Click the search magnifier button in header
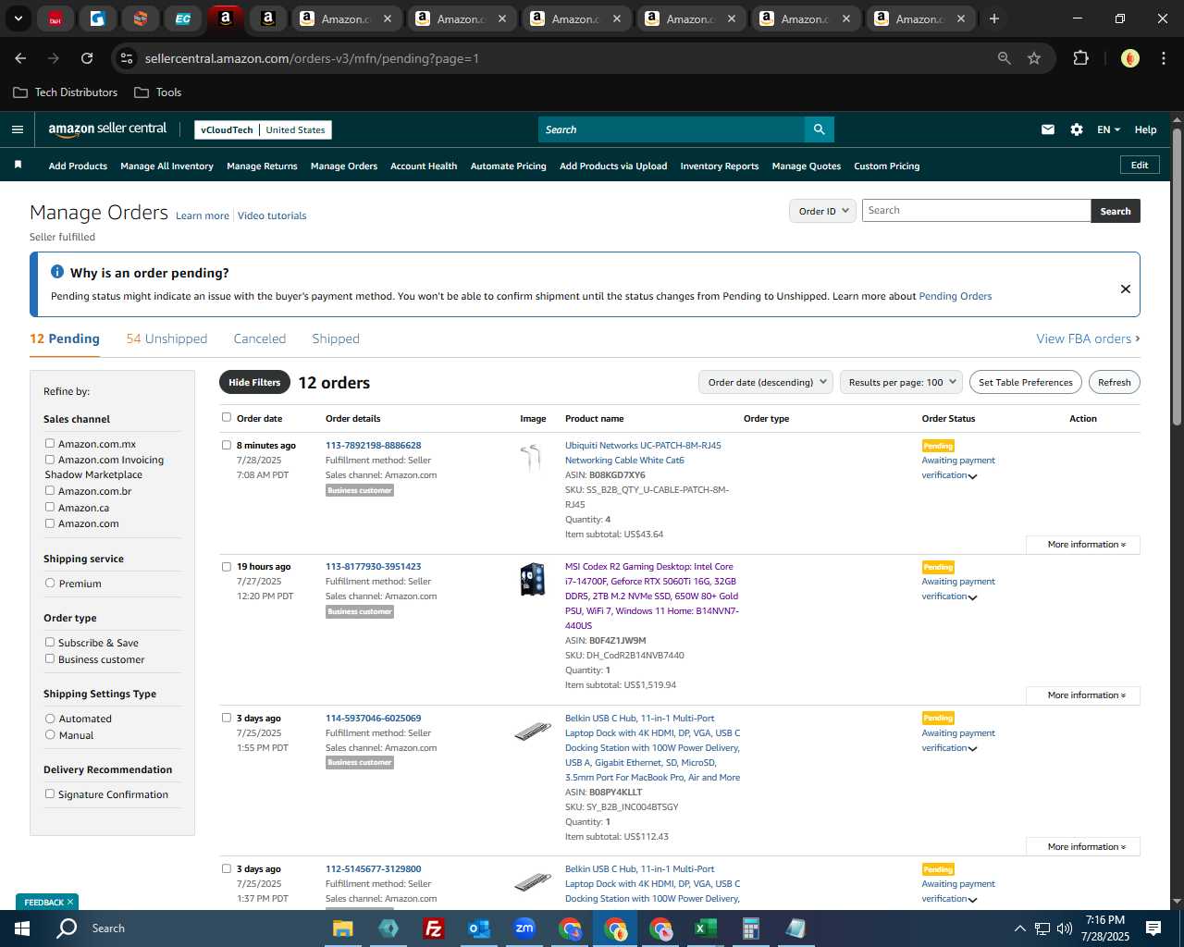 pos(819,129)
